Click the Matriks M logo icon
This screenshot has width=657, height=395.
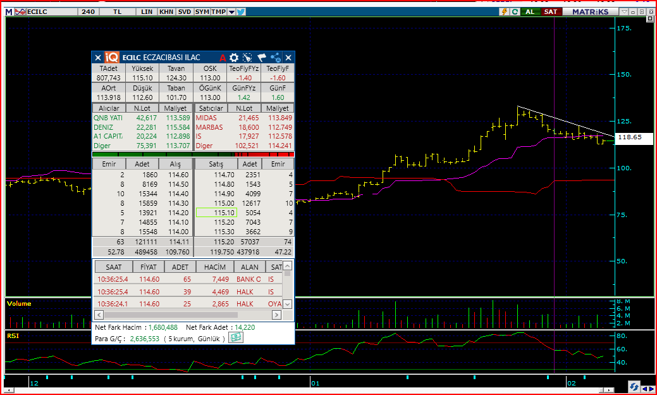9,12
